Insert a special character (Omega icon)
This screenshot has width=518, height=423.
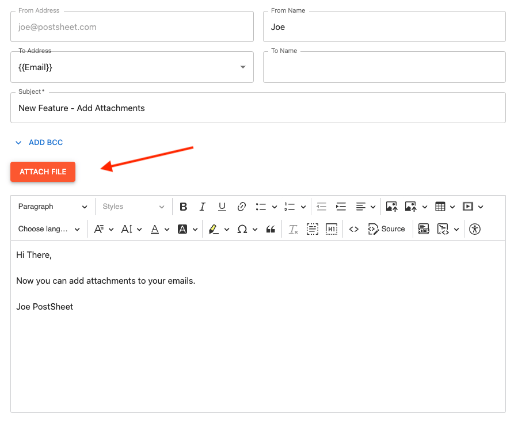[x=243, y=228]
